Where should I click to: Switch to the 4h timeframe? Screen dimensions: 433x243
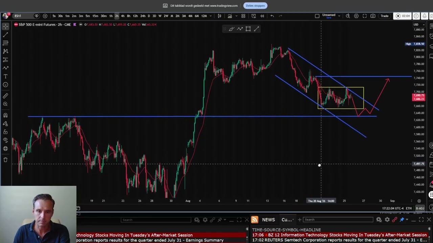coord(123,16)
